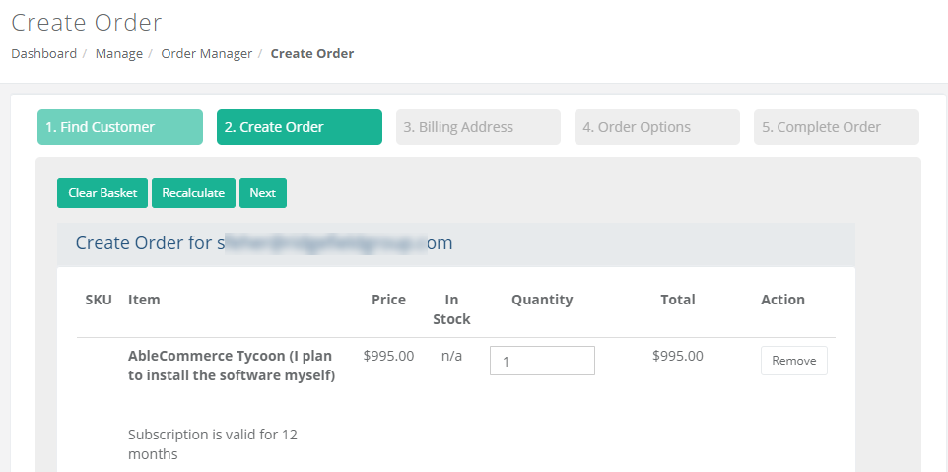Click the Subscription is valid text
This screenshot has height=472, width=948.
tap(212, 443)
